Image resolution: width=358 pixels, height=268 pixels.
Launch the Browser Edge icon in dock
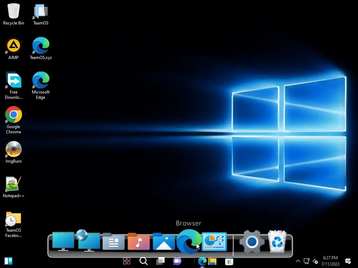click(x=189, y=241)
